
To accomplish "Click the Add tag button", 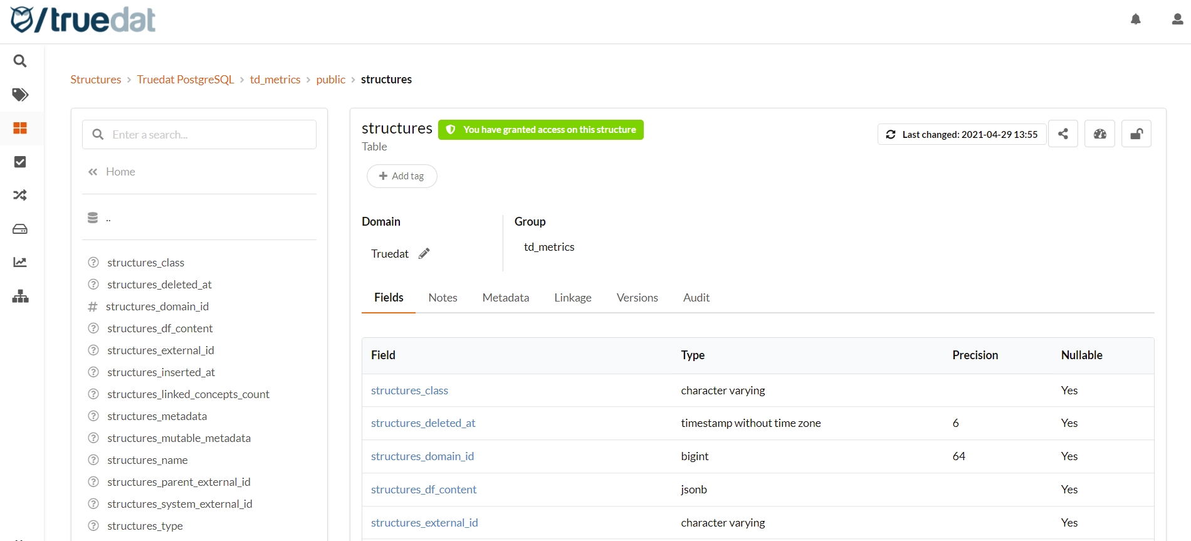I will [x=402, y=176].
